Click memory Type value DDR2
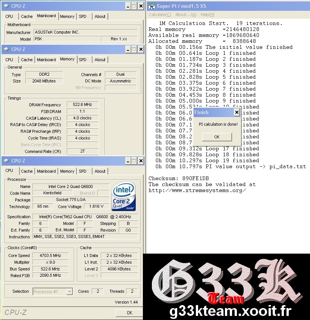This screenshot has height=320, width=310. click(44, 74)
